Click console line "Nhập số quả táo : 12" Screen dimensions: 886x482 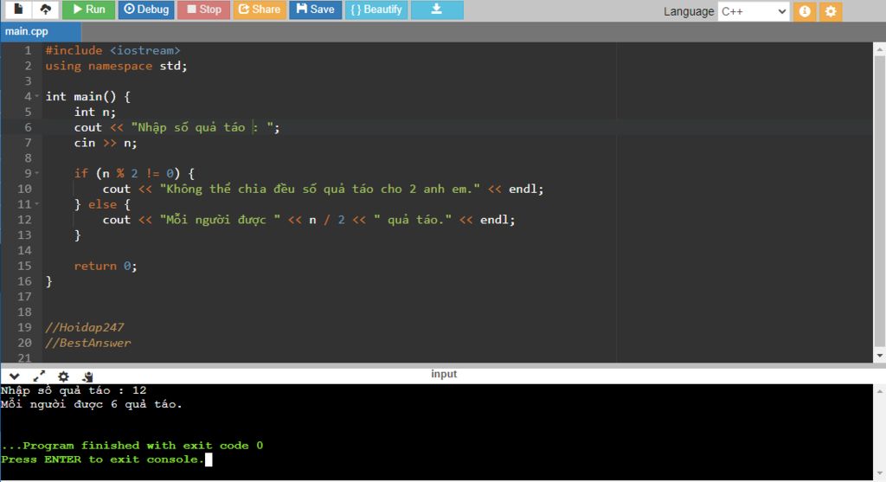(74, 390)
